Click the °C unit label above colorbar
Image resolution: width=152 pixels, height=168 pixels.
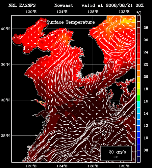click(139, 13)
